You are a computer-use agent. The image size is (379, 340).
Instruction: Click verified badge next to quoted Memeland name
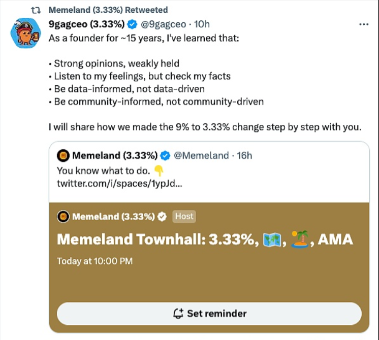pos(166,155)
